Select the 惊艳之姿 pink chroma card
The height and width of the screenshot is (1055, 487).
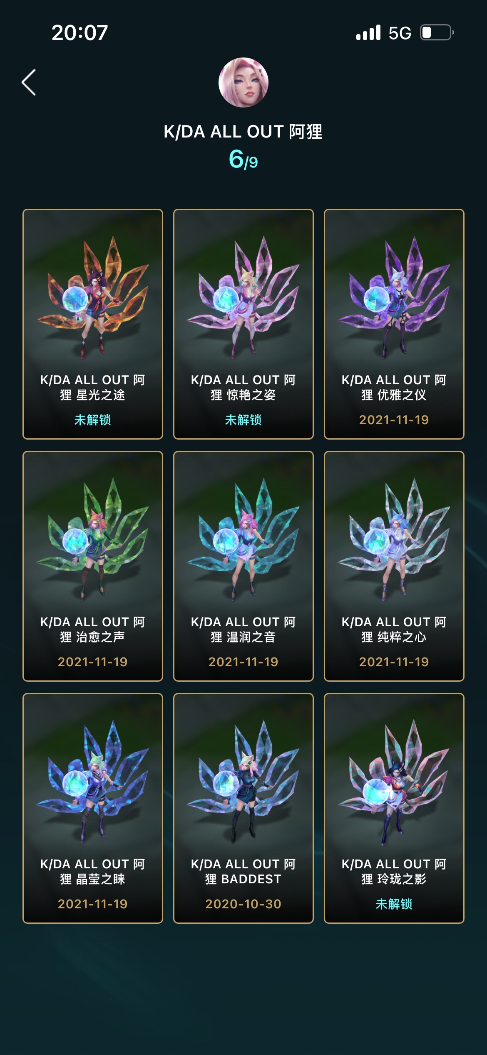[x=243, y=324]
